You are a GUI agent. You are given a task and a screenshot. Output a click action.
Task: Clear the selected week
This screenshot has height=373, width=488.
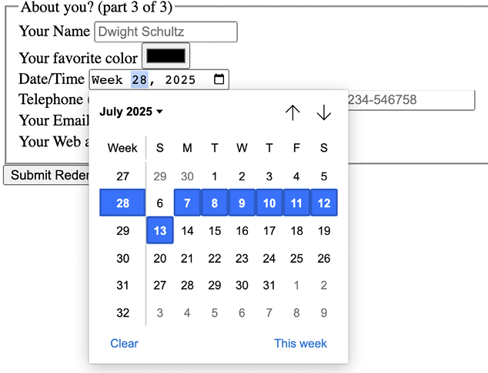(124, 344)
